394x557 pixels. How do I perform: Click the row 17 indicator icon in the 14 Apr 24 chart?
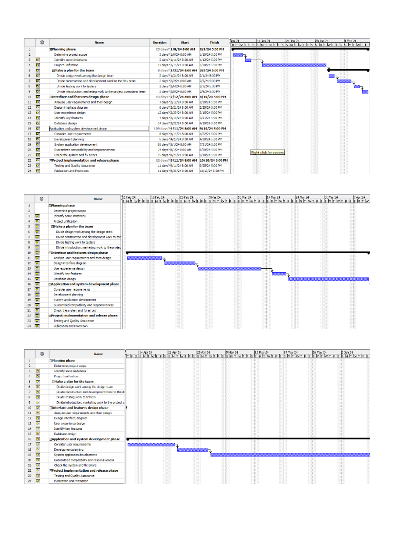pyautogui.click(x=37, y=444)
